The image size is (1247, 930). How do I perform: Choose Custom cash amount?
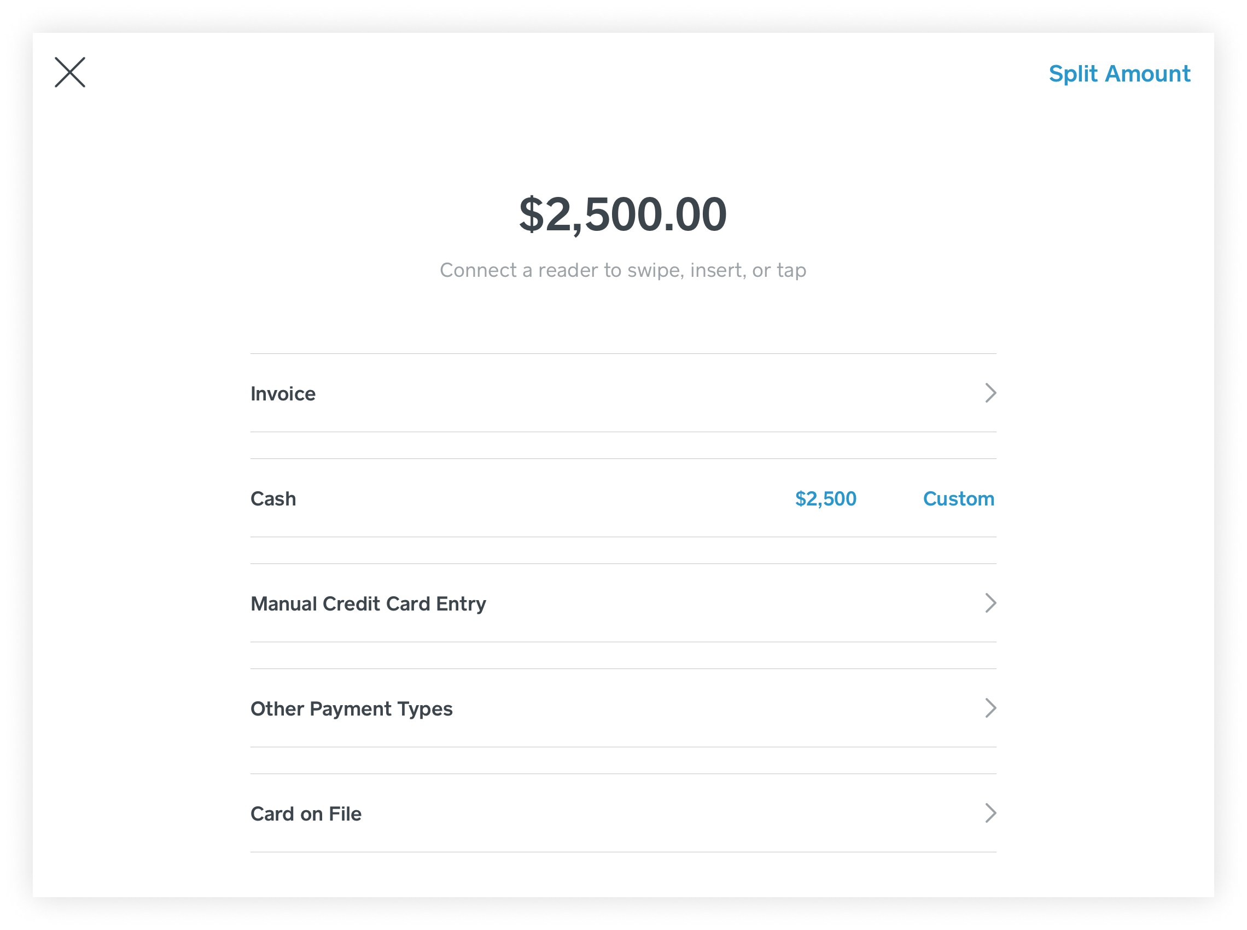[958, 499]
